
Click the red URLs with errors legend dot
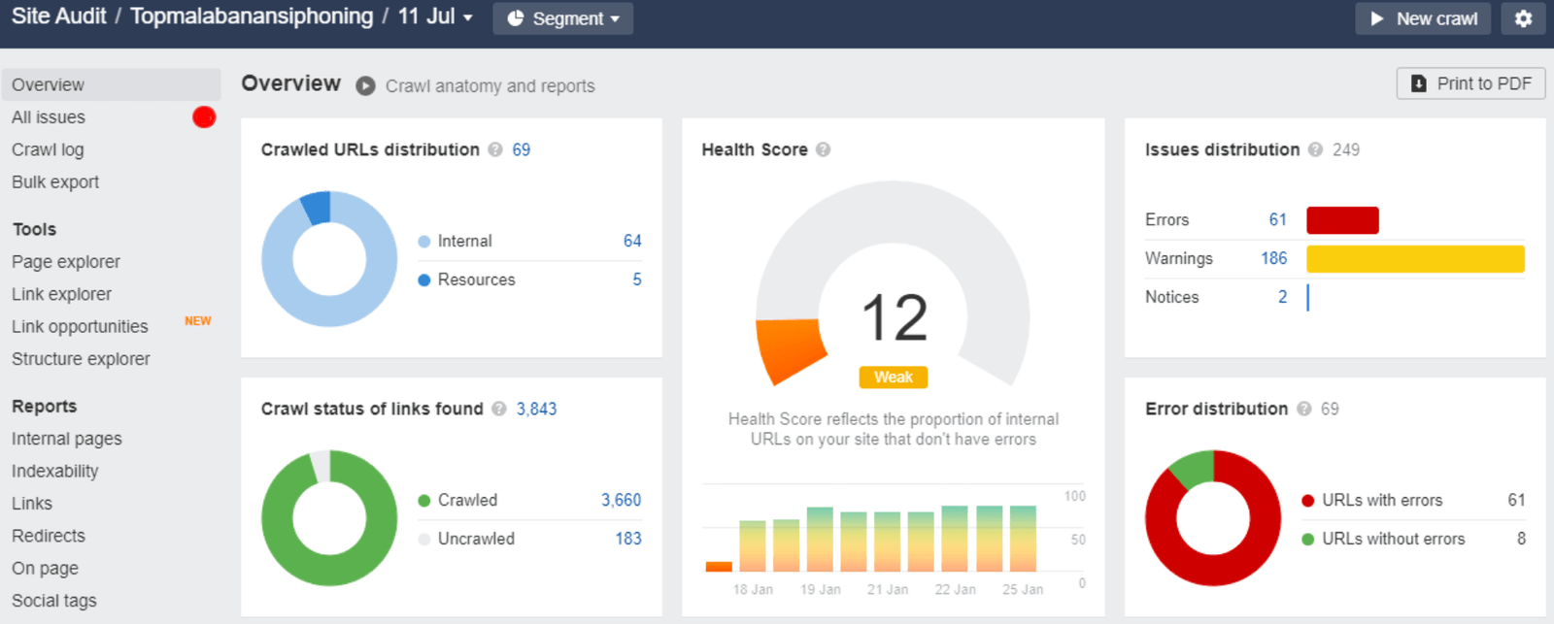coord(1308,501)
